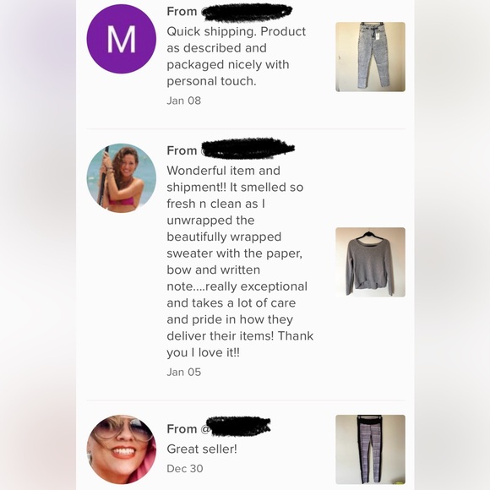Open the purple M profile avatar
Image resolution: width=490 pixels, height=490 pixels.
(122, 39)
